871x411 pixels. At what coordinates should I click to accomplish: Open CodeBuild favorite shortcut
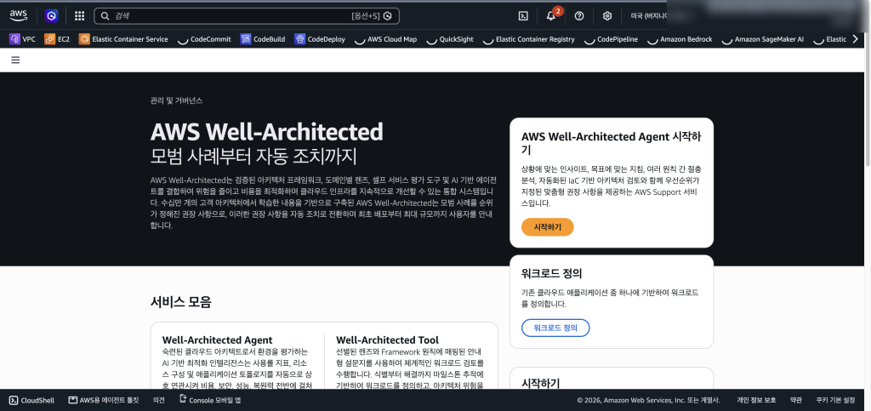coord(263,39)
